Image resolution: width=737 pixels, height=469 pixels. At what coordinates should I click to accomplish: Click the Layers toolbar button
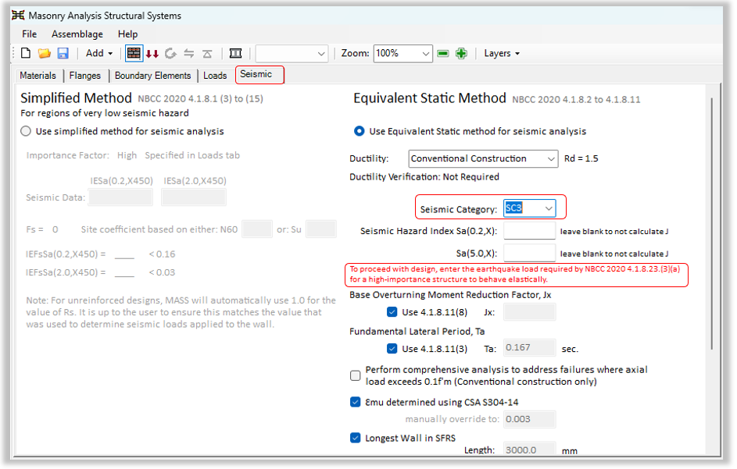click(501, 54)
